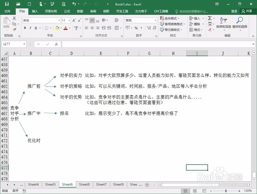This screenshot has width=257, height=194.
Task: Open Format as Table 套用表格格式 dropdown
Action: 173,24
